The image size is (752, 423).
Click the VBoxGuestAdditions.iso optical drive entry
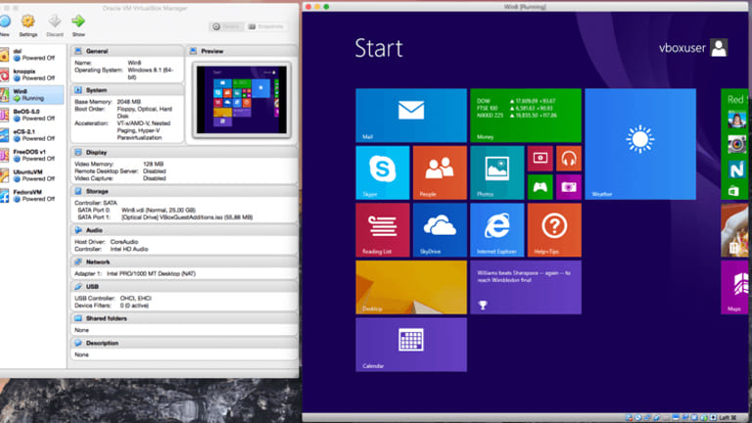click(x=187, y=217)
